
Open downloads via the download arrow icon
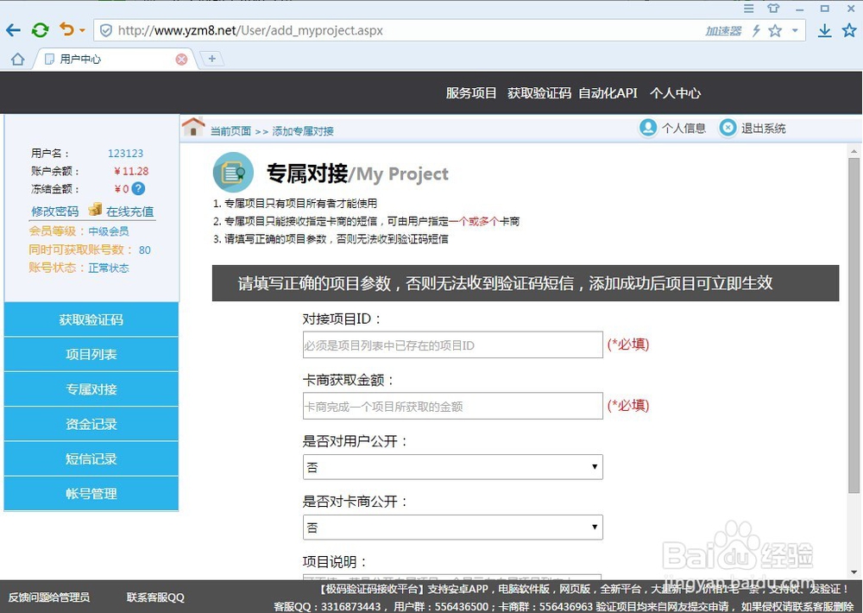click(x=825, y=29)
